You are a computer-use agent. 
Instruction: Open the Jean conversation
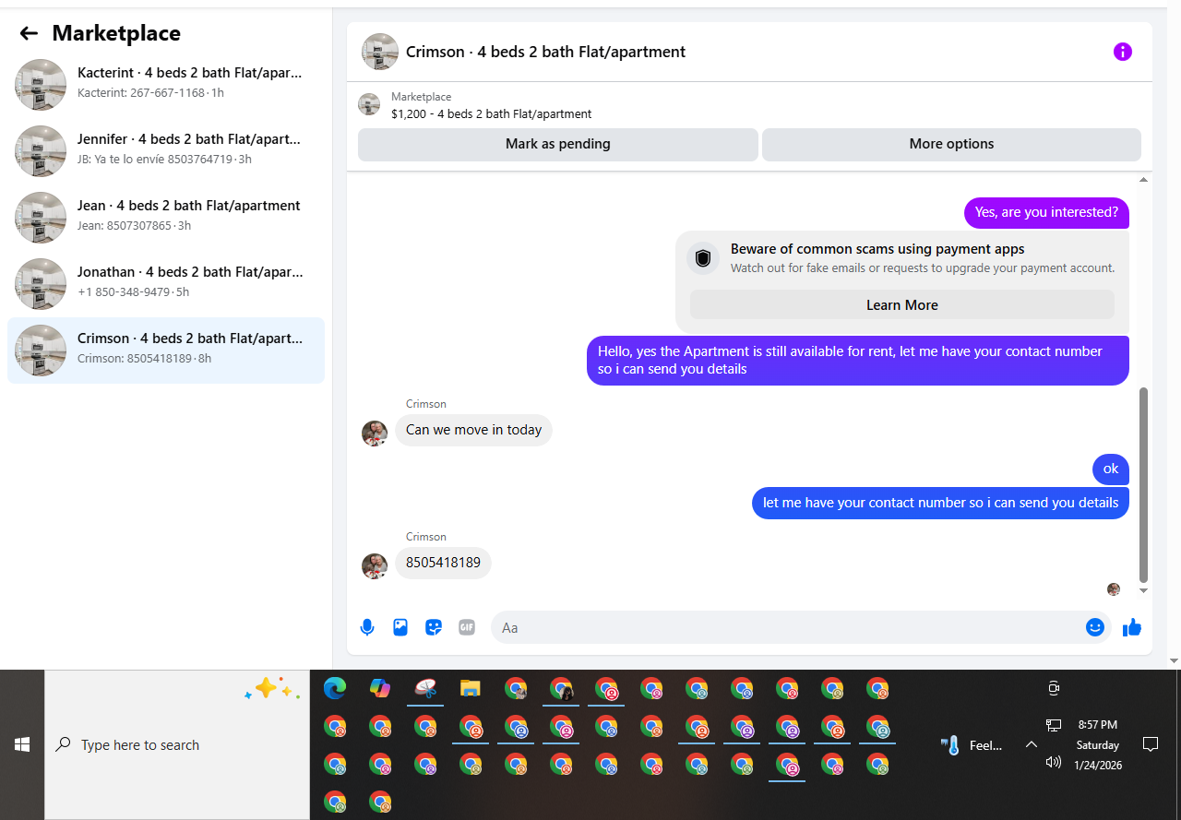tap(166, 218)
